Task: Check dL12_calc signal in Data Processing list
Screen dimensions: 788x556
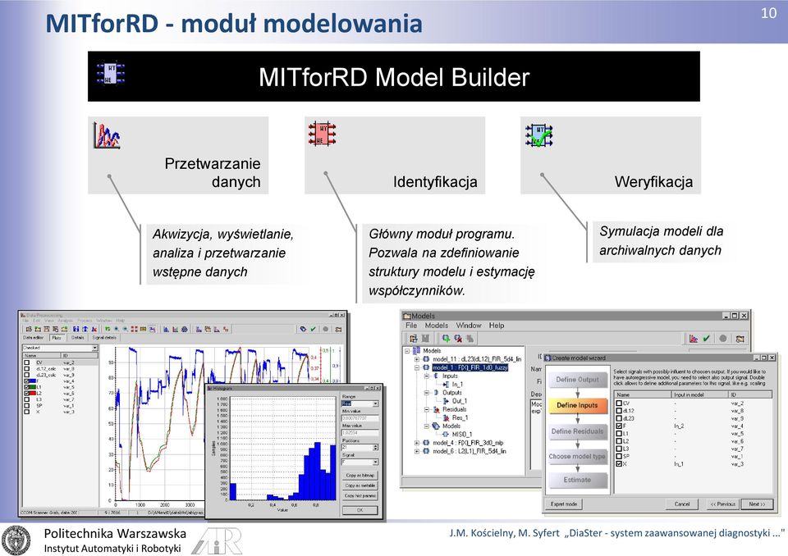Action: [x=27, y=369]
